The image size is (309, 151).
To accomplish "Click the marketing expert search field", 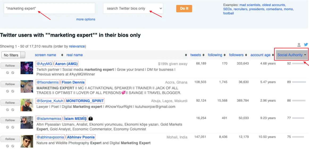I will 49,9.
